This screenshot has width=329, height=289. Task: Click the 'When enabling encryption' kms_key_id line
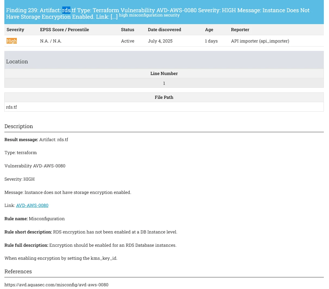(x=61, y=258)
